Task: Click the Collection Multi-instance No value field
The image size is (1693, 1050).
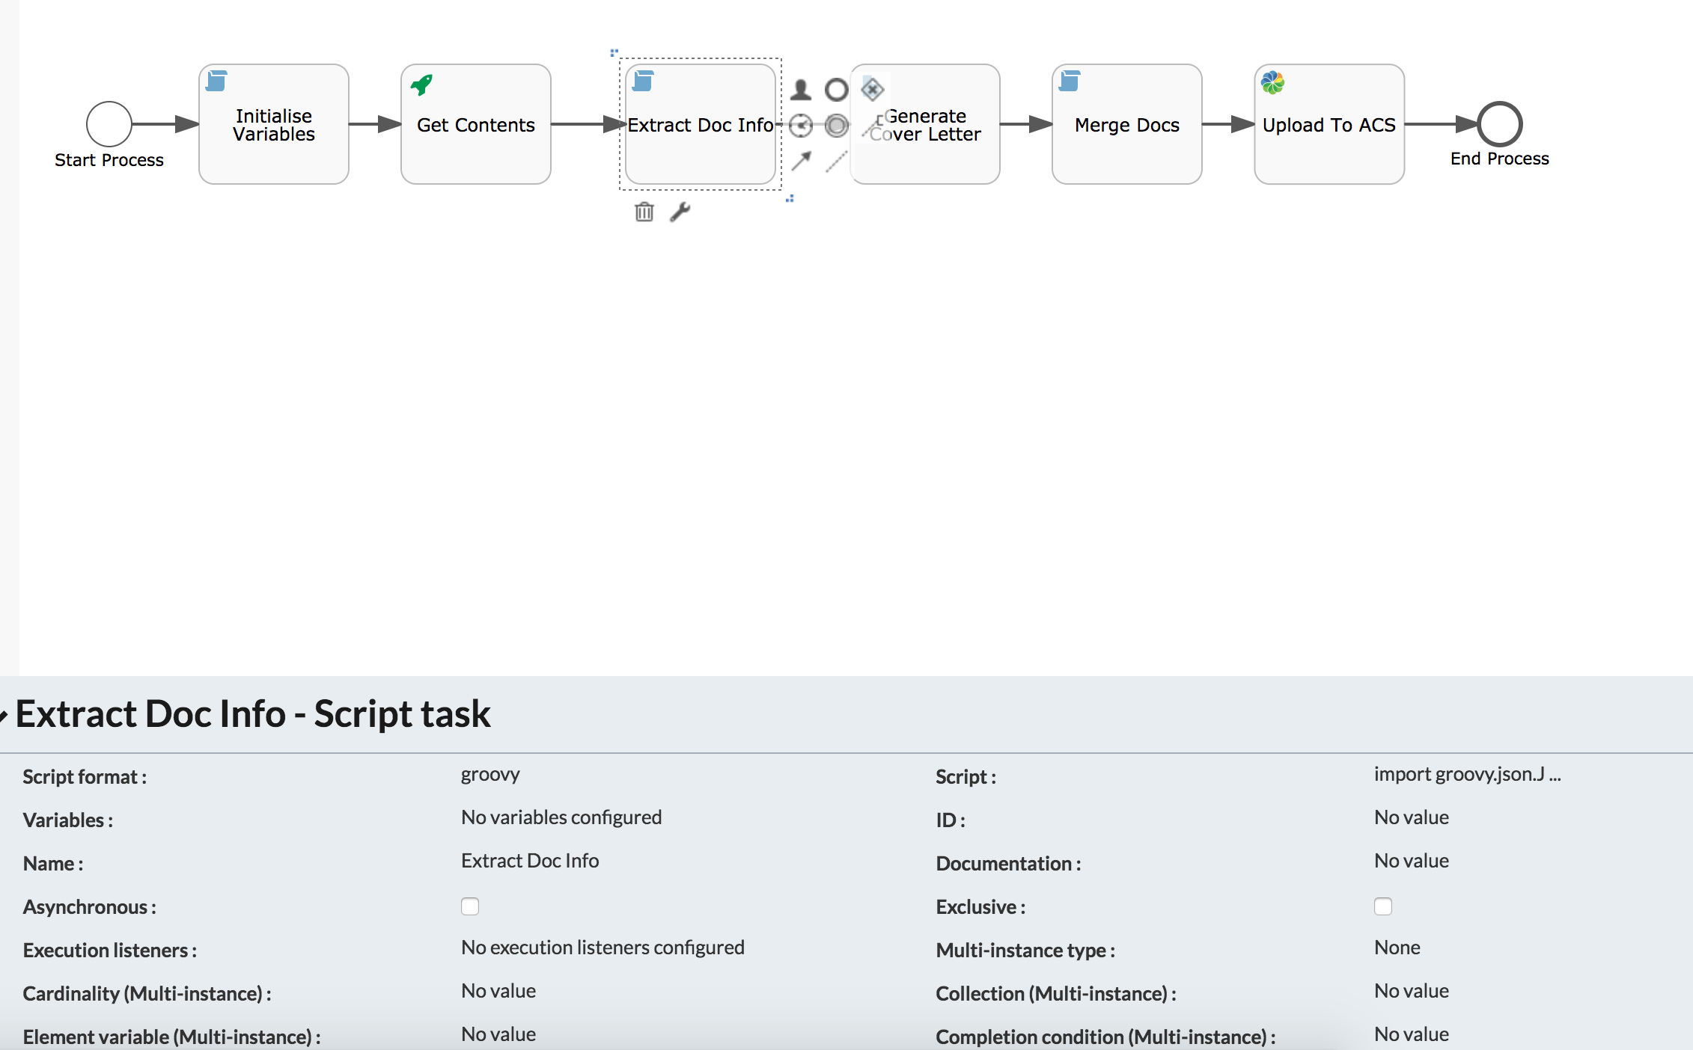Action: coord(1411,991)
